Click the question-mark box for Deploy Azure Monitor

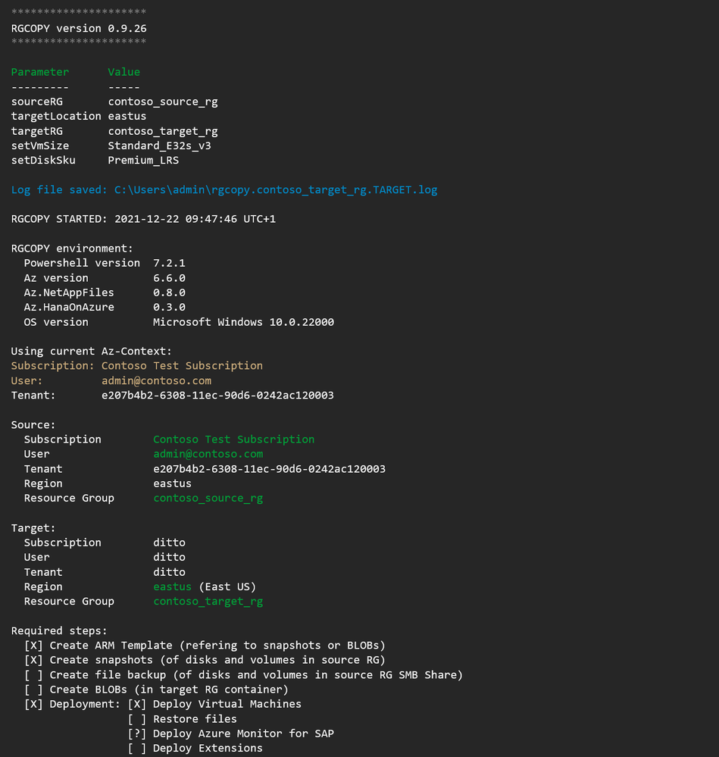137,734
